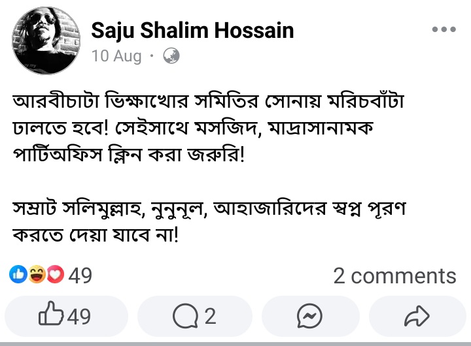The width and height of the screenshot is (471, 346).
Task: Click the 49 count inside Like button
Action: (x=78, y=317)
